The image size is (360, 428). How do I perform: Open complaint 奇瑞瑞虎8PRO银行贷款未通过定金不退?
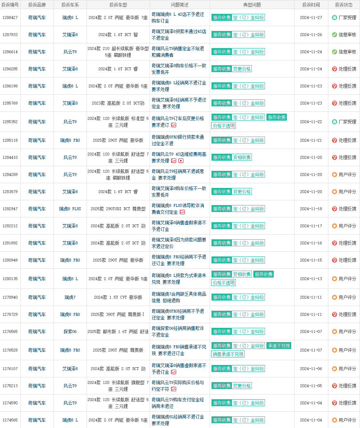pyautogui.click(x=178, y=140)
